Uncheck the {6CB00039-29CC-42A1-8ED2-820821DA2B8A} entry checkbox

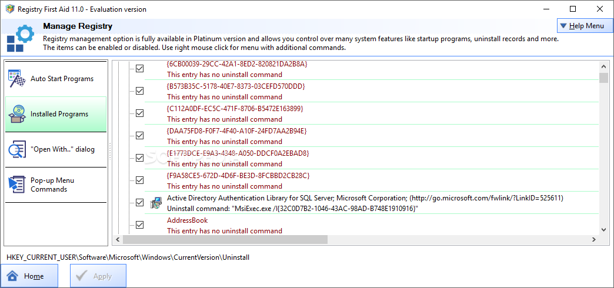point(139,69)
